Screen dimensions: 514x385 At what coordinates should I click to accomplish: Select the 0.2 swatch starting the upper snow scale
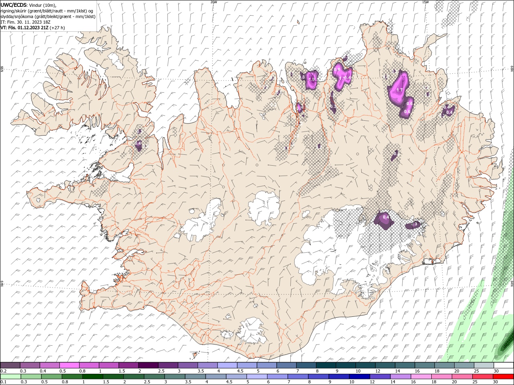[10, 365]
